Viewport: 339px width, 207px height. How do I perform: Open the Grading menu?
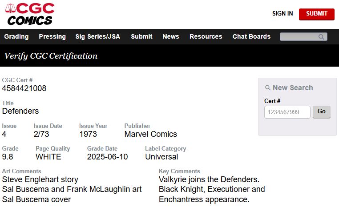click(16, 36)
